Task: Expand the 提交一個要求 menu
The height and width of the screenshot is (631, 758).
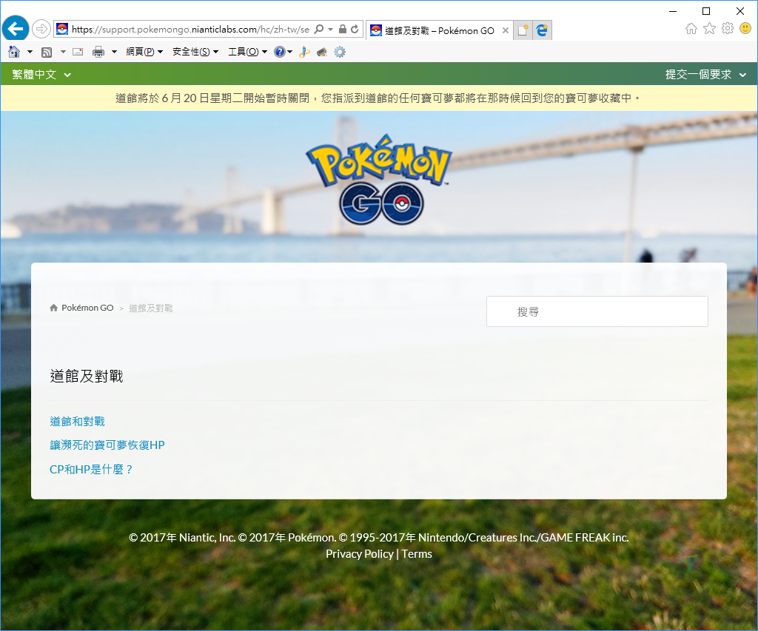Action: click(x=705, y=75)
